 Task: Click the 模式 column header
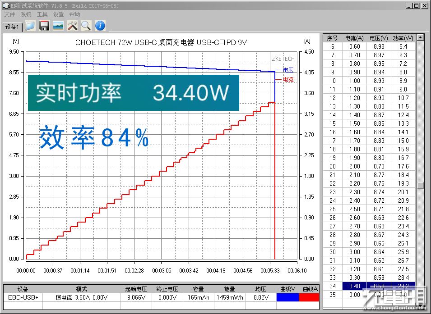point(81,289)
